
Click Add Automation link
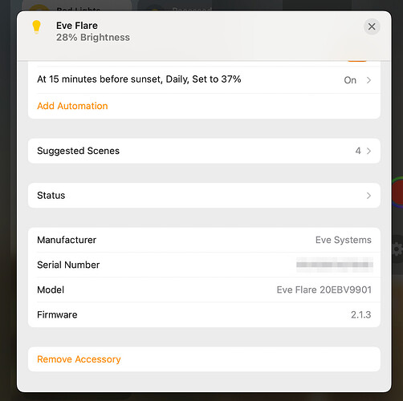[72, 106]
